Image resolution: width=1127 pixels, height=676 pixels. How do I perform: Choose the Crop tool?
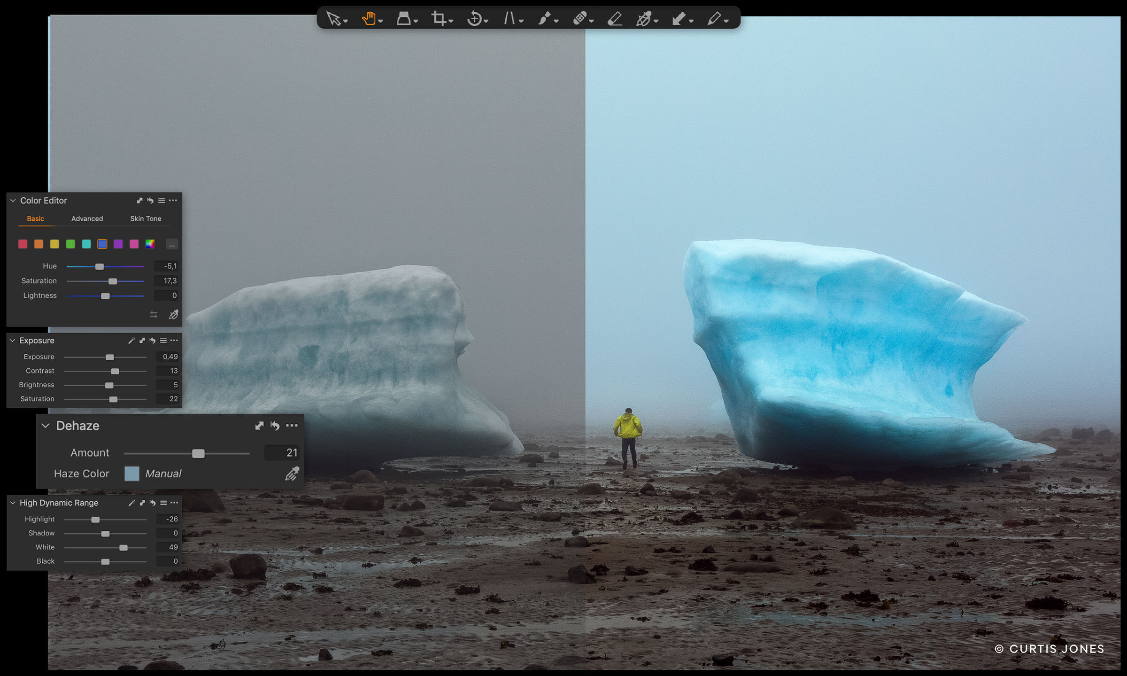(439, 18)
